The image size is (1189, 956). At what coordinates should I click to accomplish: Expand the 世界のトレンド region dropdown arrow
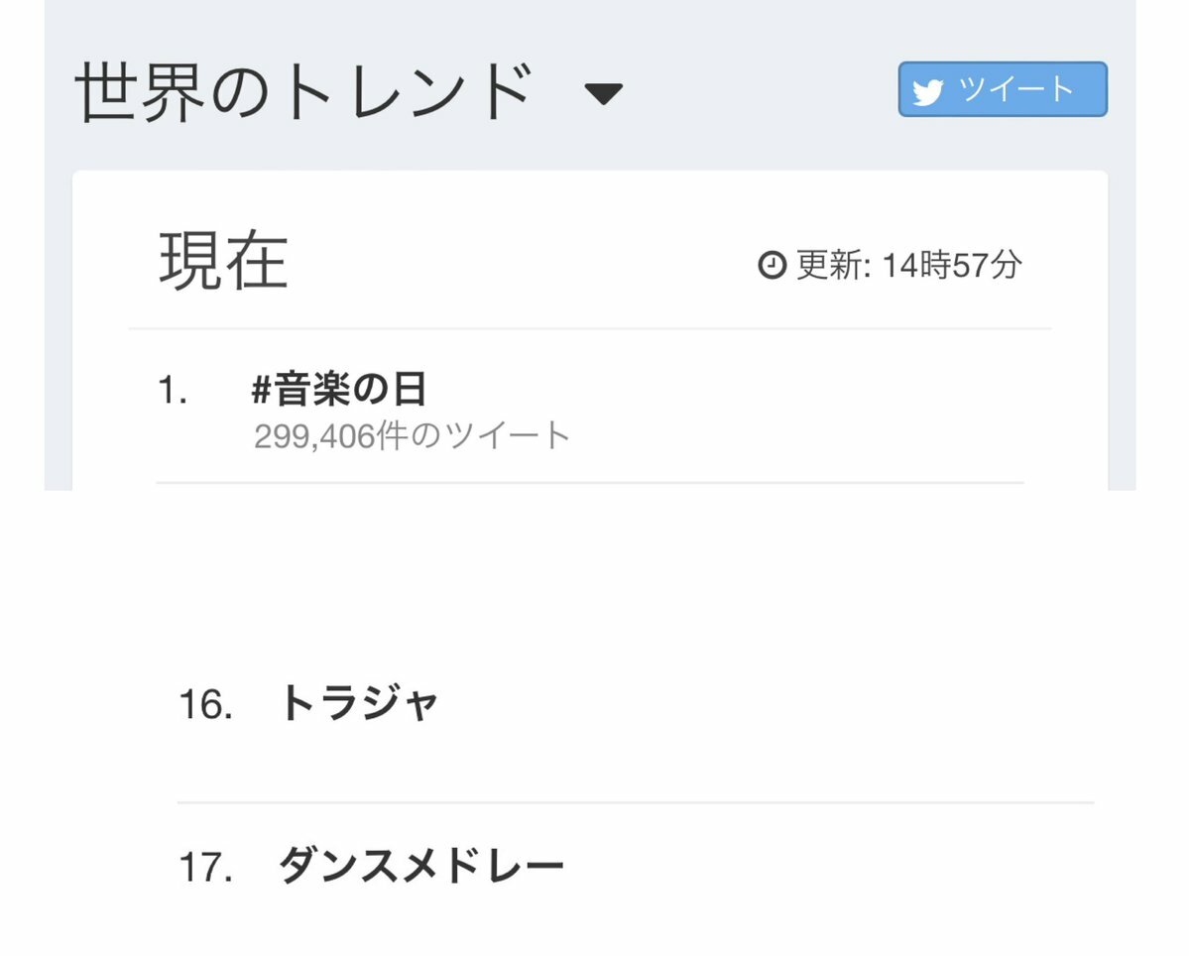pyautogui.click(x=604, y=94)
